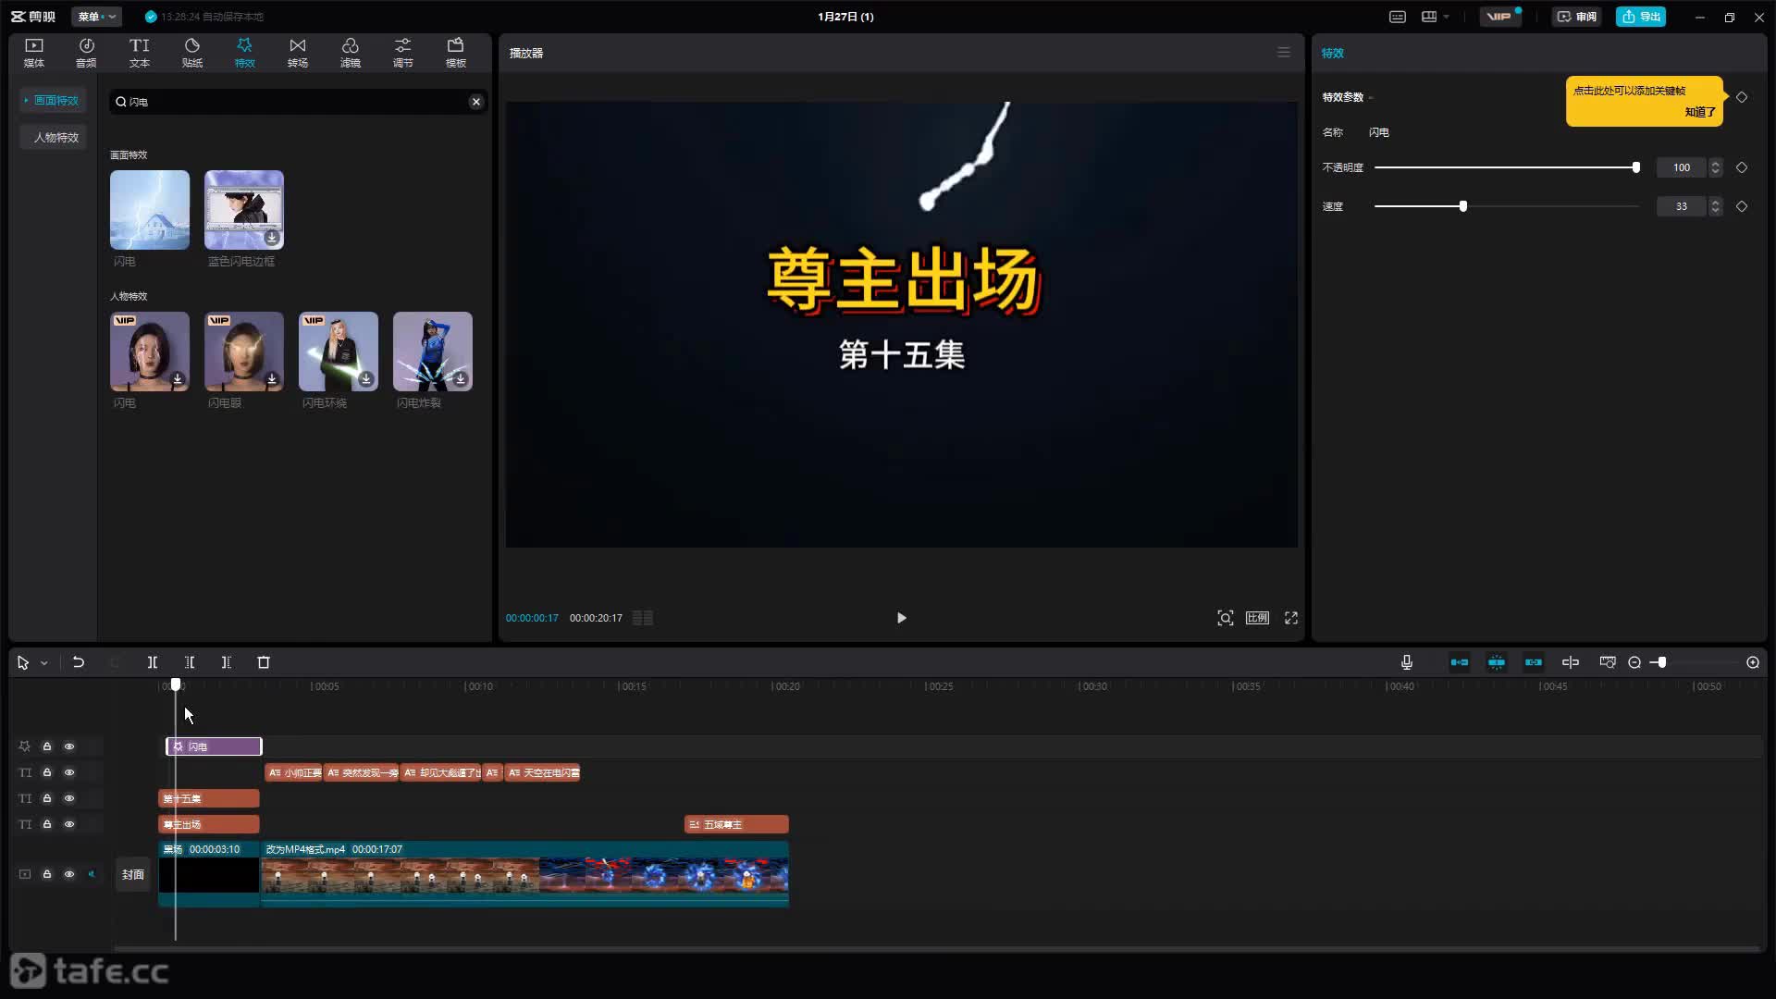This screenshot has height=999, width=1776.
Task: Toggle keyframe for 不透明度 opacity
Action: [x=1742, y=167]
